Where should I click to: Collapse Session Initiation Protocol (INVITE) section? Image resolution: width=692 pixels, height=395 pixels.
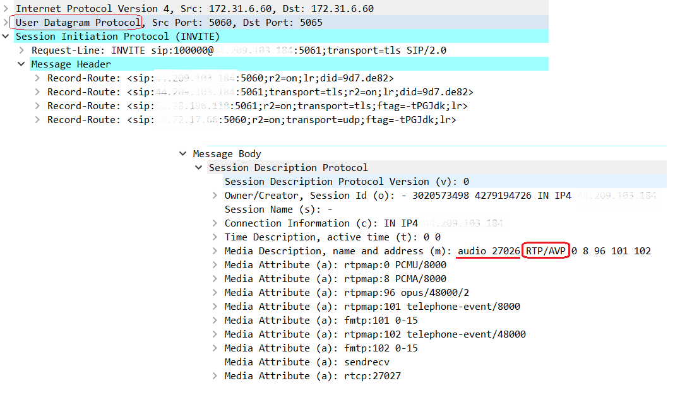point(6,37)
